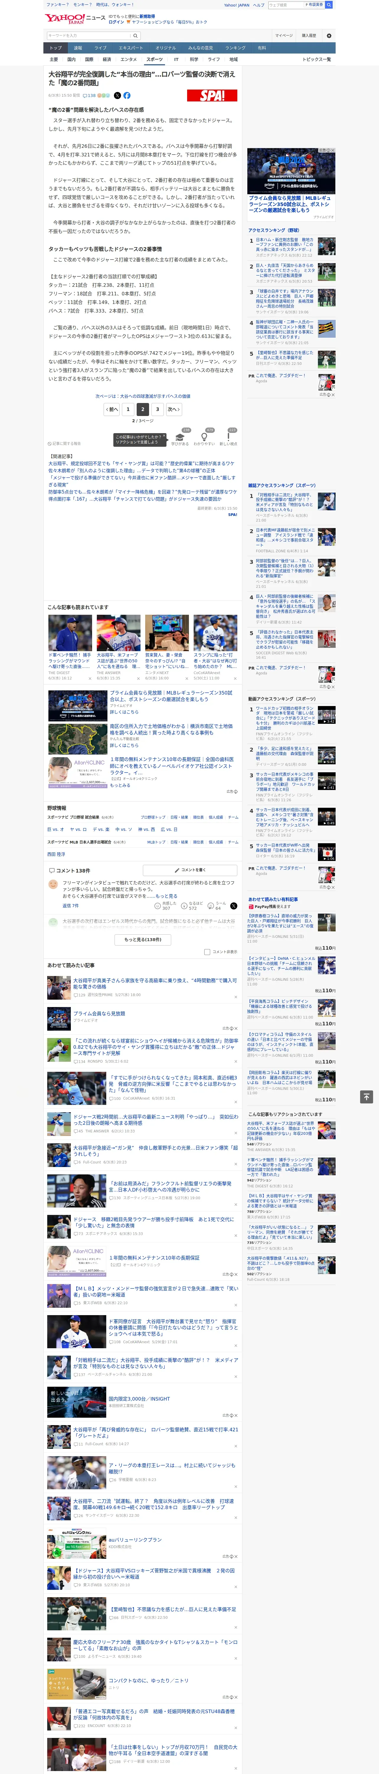Share the article on Facebook

point(127,96)
